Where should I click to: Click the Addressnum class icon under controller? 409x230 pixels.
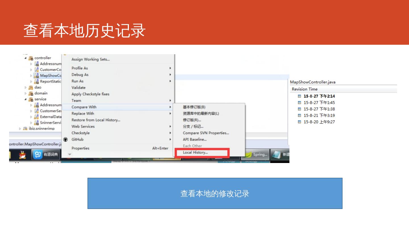point(37,64)
